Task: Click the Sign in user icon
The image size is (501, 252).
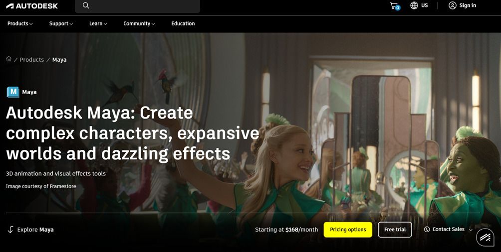Action: click(453, 5)
